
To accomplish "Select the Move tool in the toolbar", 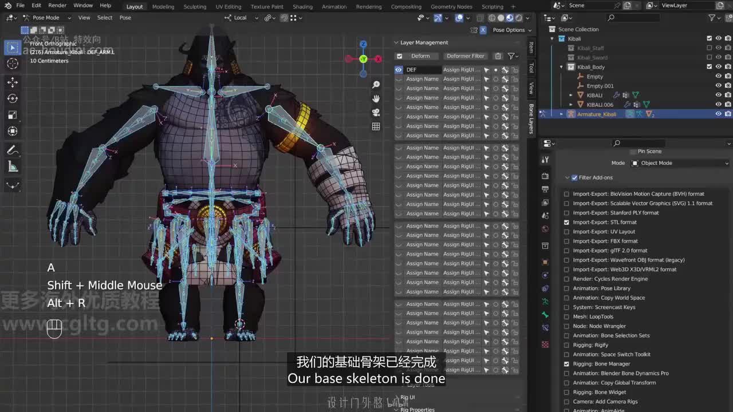I will pyautogui.click(x=13, y=82).
